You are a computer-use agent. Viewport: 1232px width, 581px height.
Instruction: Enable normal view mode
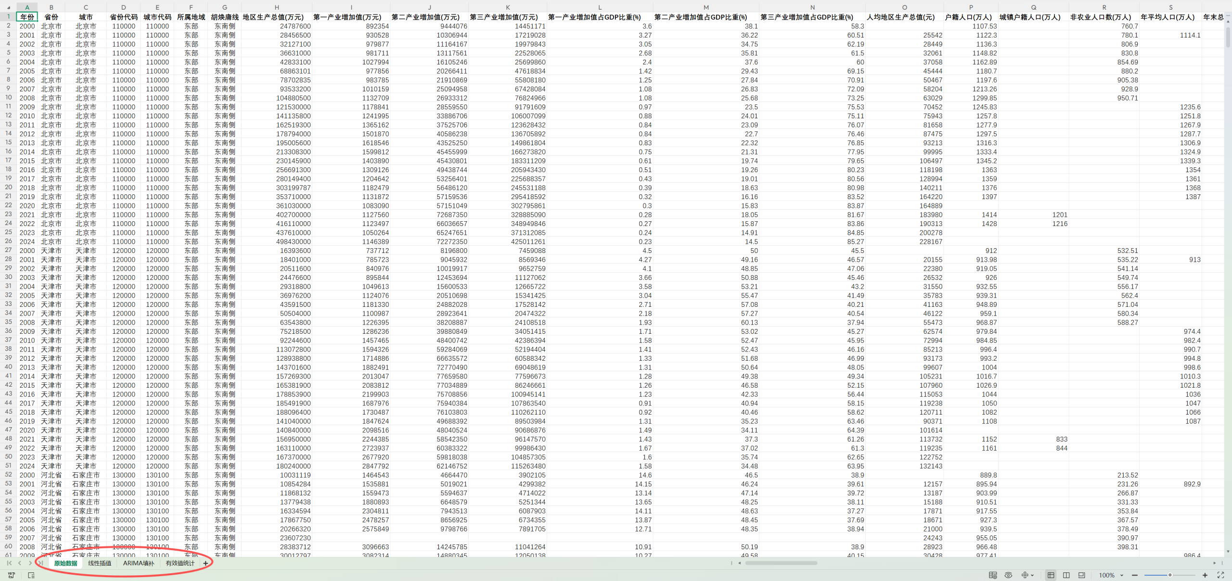pyautogui.click(x=1051, y=575)
